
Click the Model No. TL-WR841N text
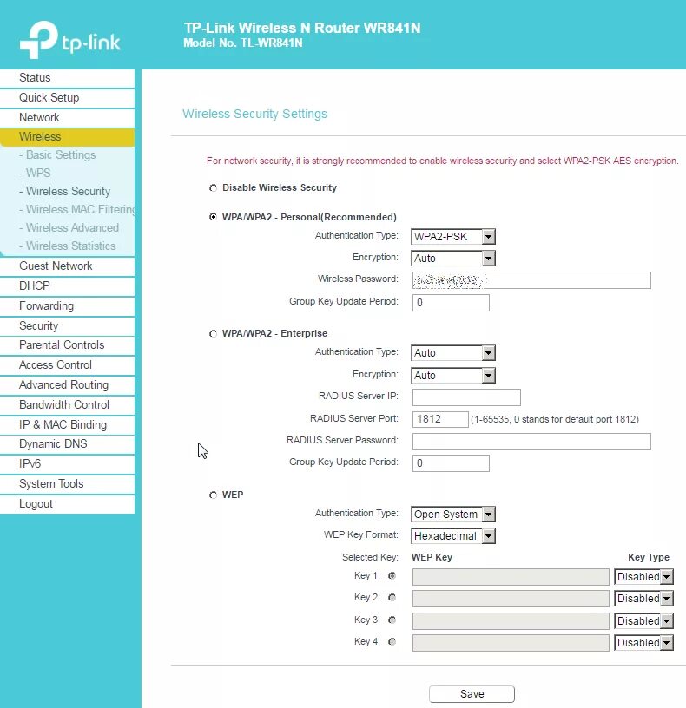tap(242, 43)
